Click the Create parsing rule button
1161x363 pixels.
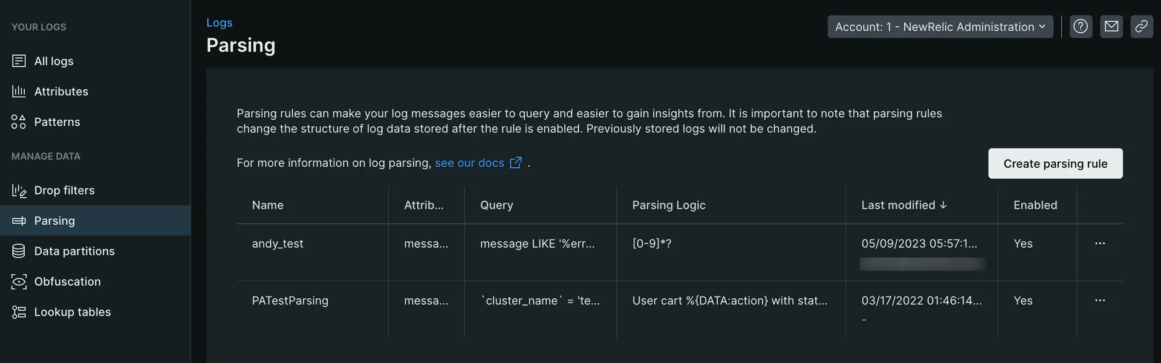[x=1055, y=164]
